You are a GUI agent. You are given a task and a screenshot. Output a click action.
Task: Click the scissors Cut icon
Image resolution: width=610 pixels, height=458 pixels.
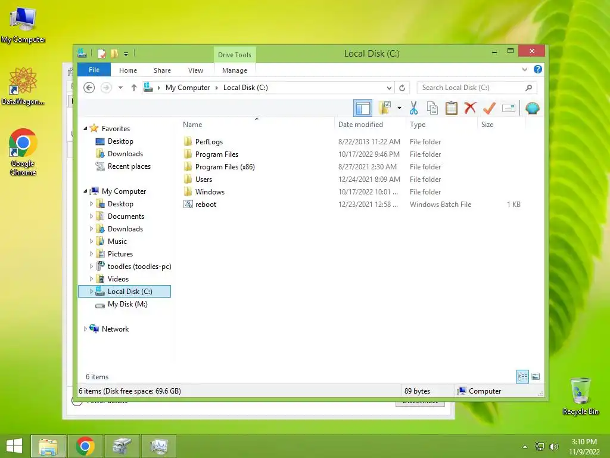[x=413, y=108]
